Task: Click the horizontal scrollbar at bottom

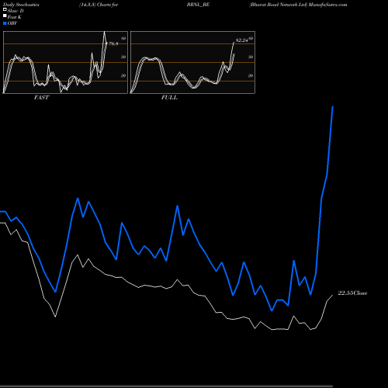Action: point(166,386)
